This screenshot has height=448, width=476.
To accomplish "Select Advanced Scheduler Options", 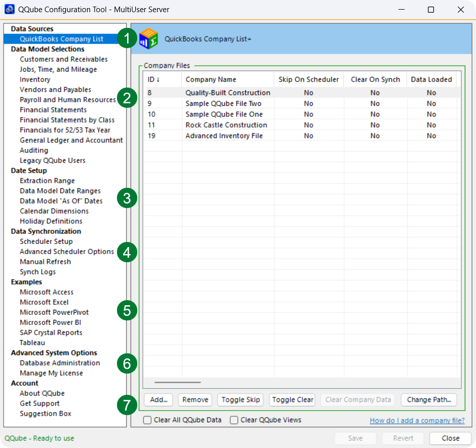I will [x=67, y=251].
